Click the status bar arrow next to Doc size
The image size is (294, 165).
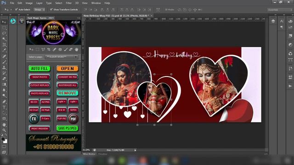pyautogui.click(x=135, y=150)
